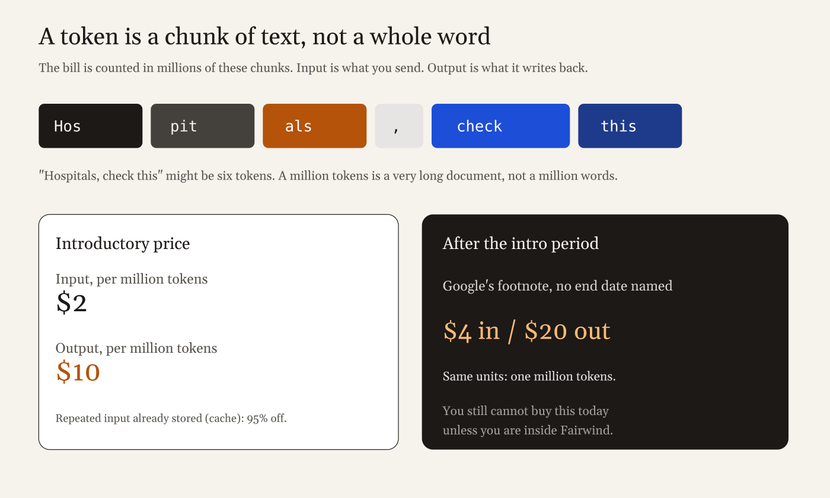Click the 'Input, per million tokens' label
The height and width of the screenshot is (498, 830).
point(132,279)
